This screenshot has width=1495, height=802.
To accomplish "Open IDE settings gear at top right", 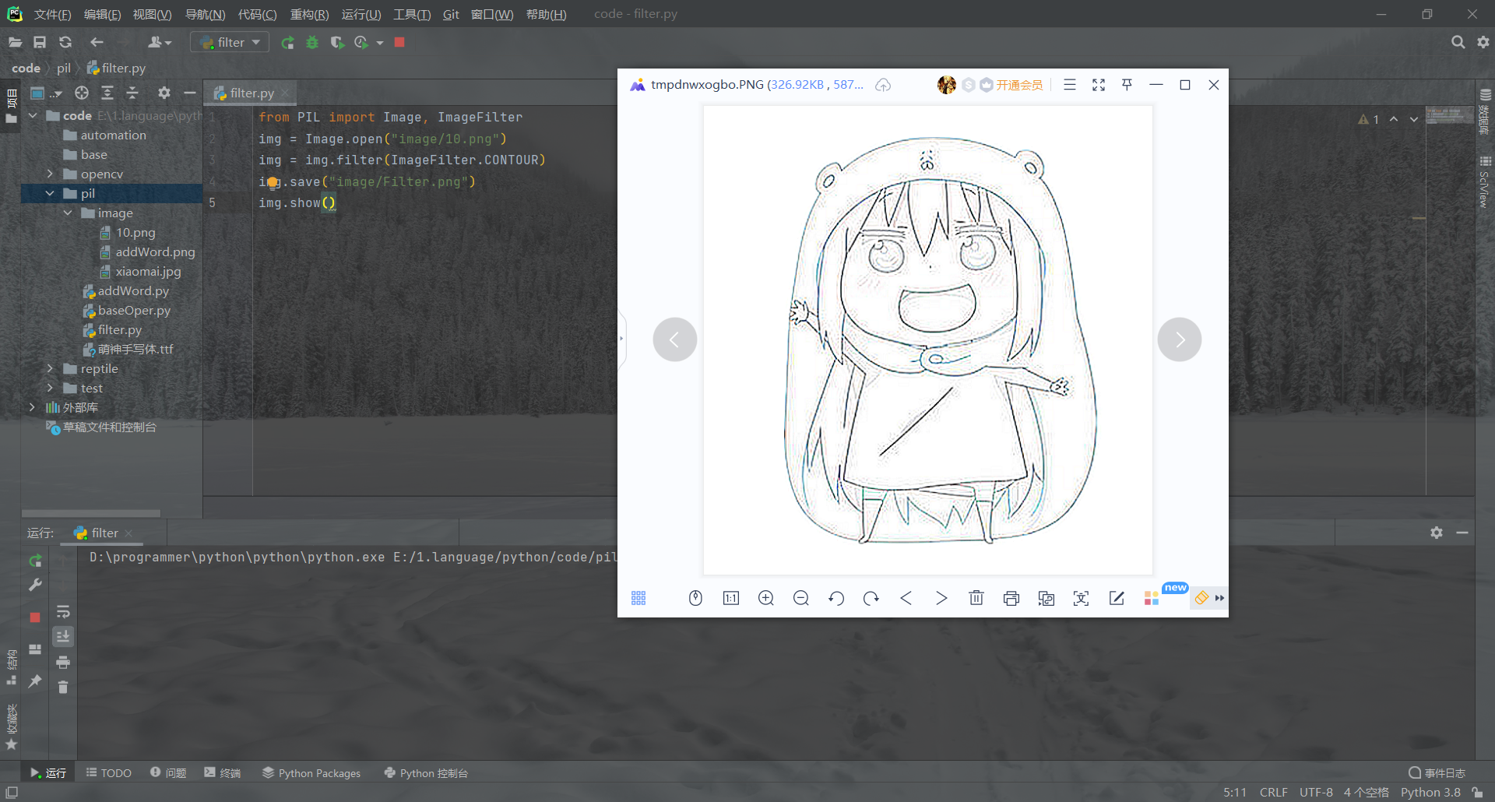I will (1483, 42).
